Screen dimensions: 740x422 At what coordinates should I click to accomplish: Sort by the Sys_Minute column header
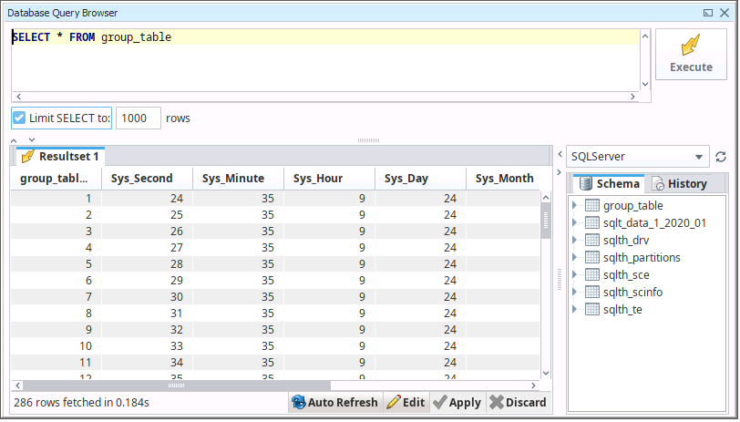point(238,179)
